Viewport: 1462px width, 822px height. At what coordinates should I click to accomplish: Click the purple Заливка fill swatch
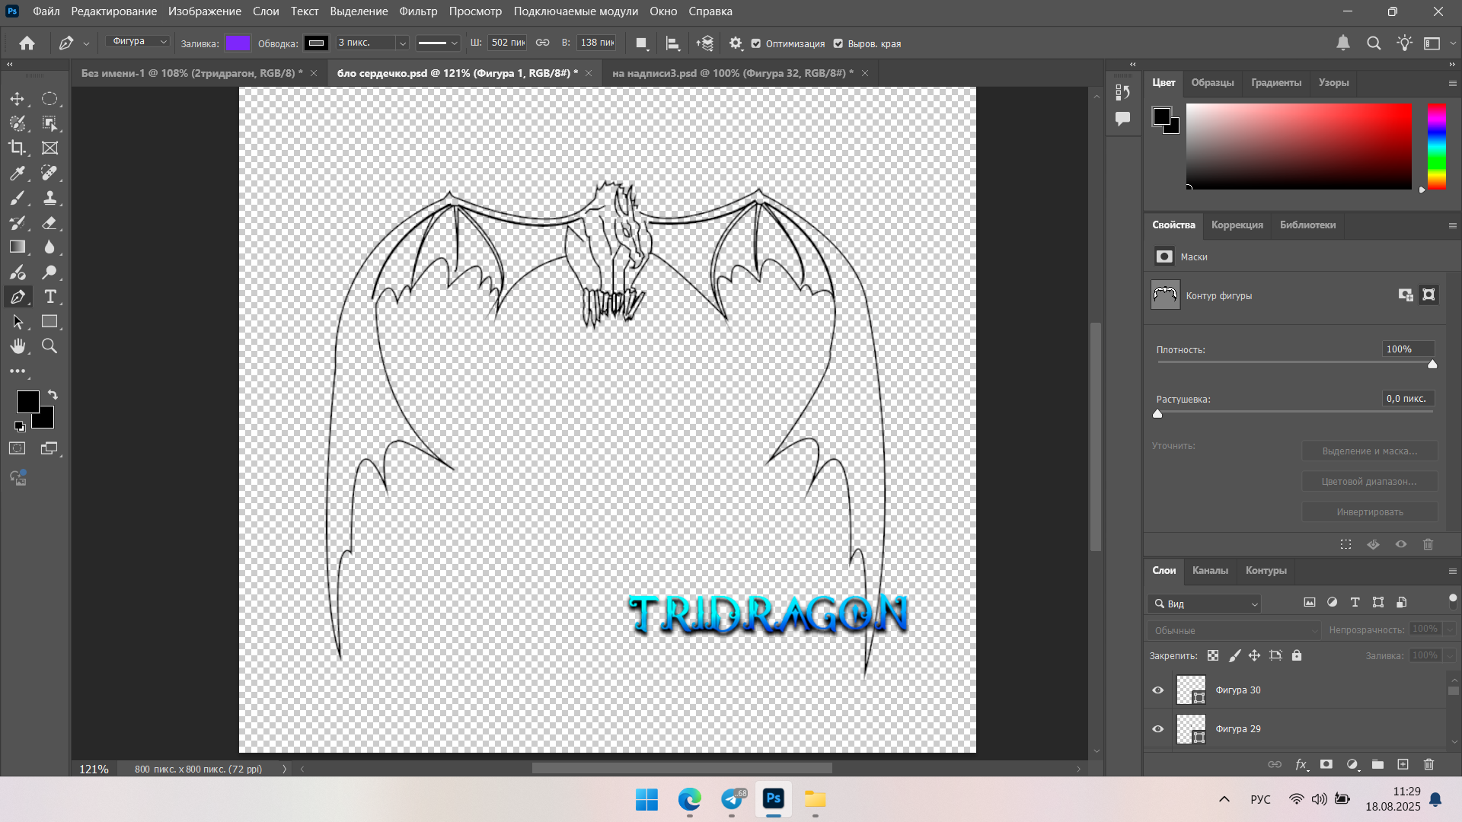[238, 43]
